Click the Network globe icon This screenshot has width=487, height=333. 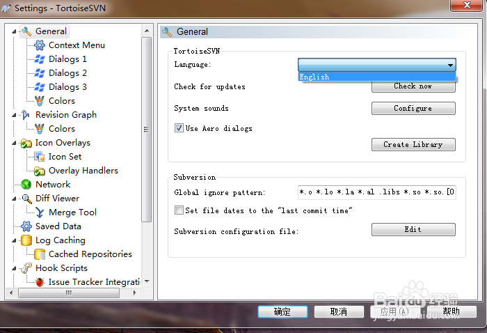click(x=26, y=185)
